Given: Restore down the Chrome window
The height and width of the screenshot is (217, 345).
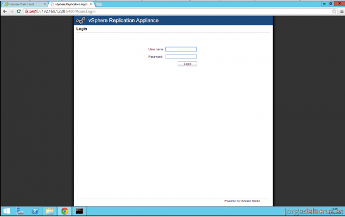Looking at the screenshot, I should tap(331, 3).
